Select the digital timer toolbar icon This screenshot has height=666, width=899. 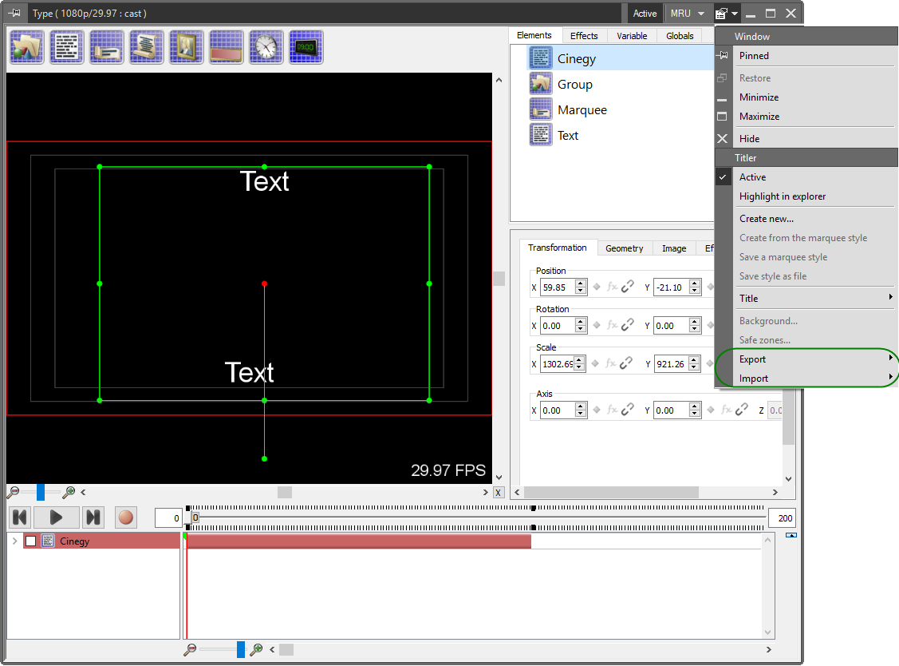(x=306, y=47)
